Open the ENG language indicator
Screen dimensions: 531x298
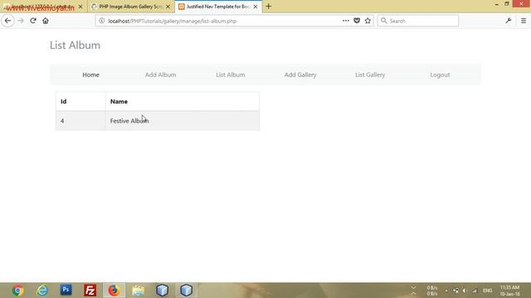pyautogui.click(x=487, y=291)
